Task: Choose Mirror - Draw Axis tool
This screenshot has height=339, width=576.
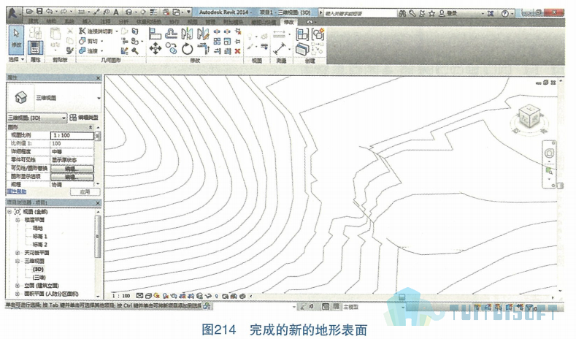Action: 203,34
